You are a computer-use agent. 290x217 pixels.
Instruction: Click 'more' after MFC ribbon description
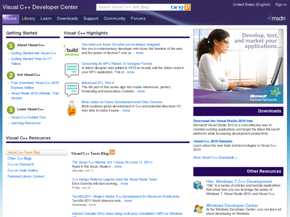pos(130,72)
